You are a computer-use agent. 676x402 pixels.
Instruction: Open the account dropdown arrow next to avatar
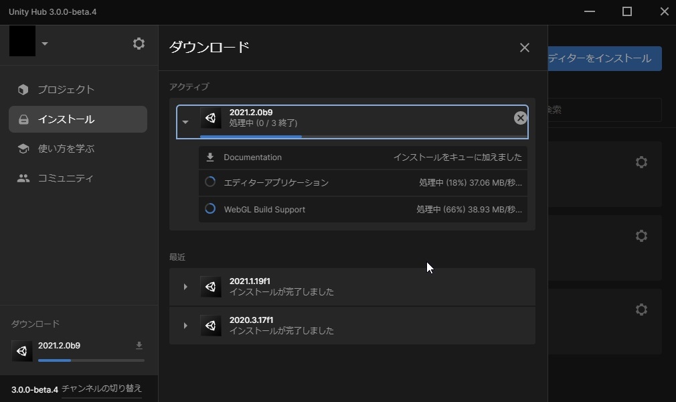click(x=45, y=44)
